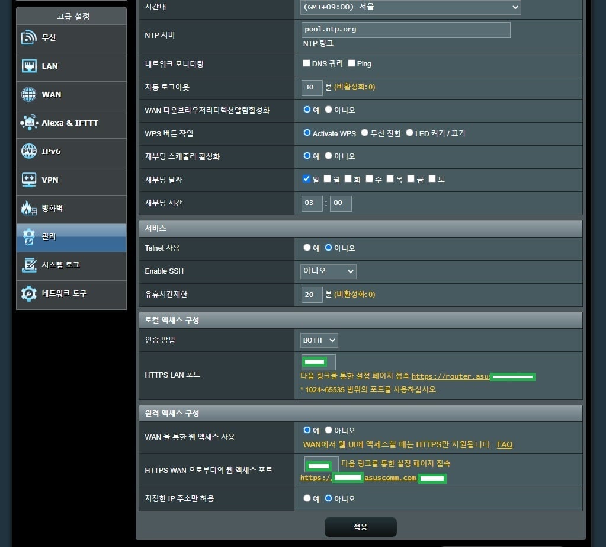Viewport: 606px width, 547px height.
Task: Open the 무선 menu item
Action: click(x=72, y=39)
